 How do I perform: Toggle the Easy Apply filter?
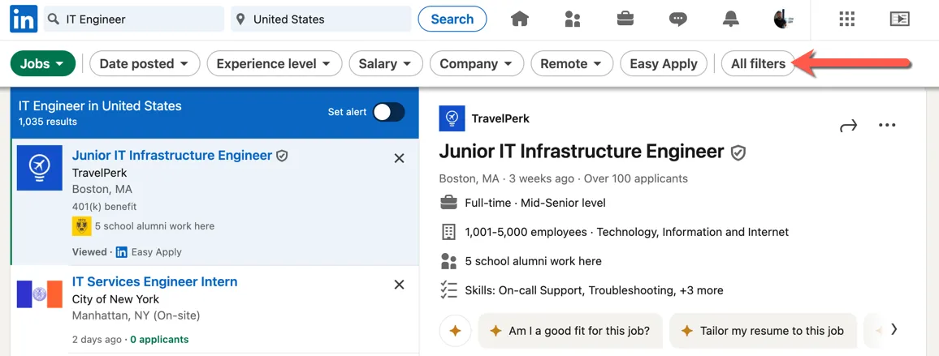click(664, 63)
